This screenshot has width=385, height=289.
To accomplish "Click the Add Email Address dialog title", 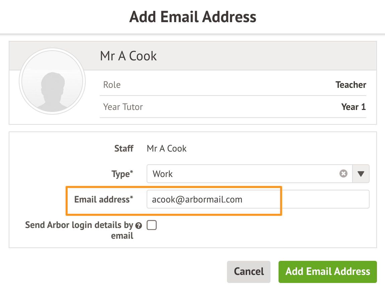I will point(192,16).
